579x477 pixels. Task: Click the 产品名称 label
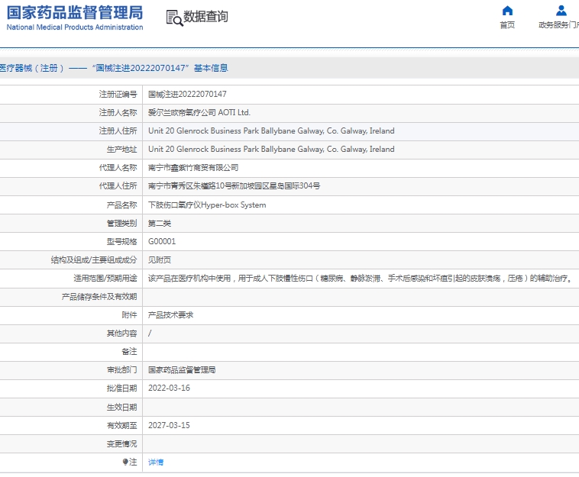[x=122, y=205]
